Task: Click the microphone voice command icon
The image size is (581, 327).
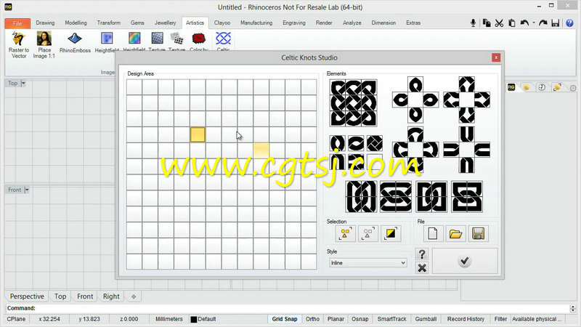Action: 473,23
